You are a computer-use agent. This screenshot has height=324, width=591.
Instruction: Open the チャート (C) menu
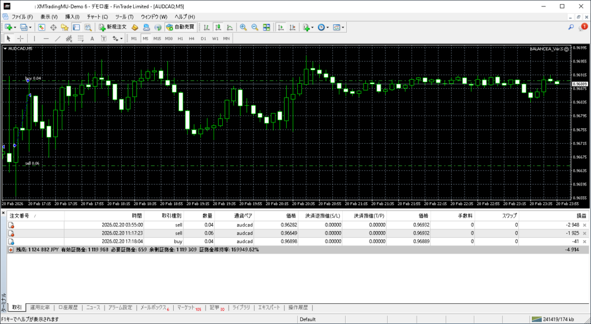coord(97,17)
